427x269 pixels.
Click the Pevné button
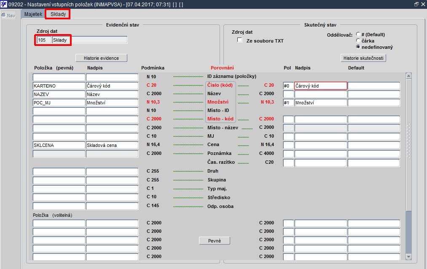[x=215, y=241]
